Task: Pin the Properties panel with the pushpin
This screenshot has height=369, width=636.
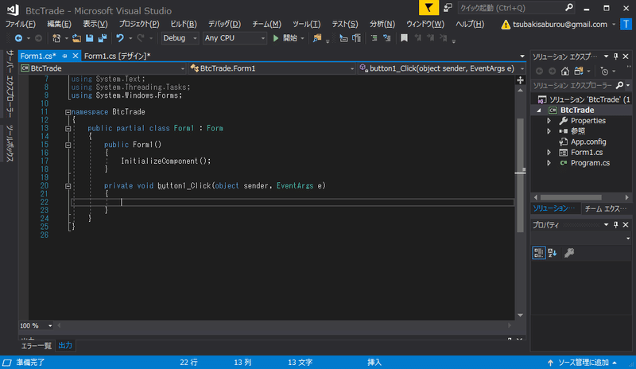Action: pos(615,225)
